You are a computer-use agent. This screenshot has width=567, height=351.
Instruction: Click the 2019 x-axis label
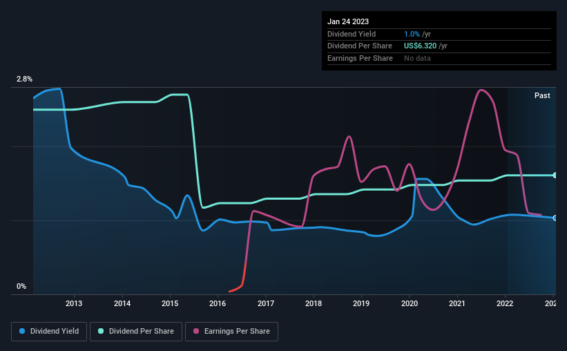(x=361, y=303)
